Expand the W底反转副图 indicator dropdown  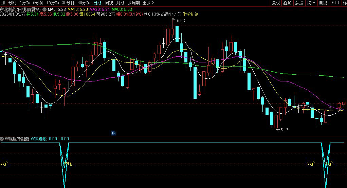click(2, 138)
